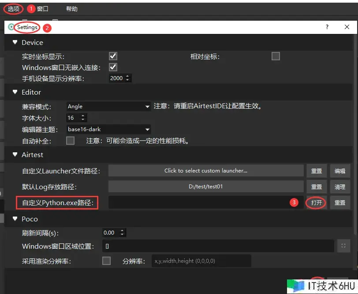
Task: Click 打开 button for Python.exe path
Action: point(316,203)
